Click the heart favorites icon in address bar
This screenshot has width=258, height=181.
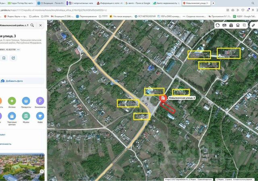pos(243,10)
